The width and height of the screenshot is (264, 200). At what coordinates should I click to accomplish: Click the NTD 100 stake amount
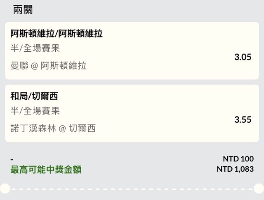(238, 159)
